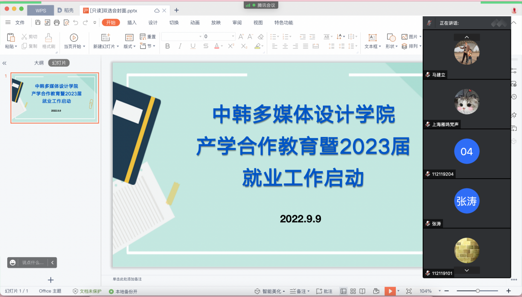The width and height of the screenshot is (522, 297).
Task: Select slide 1 thumbnail in panel
Action: pyautogui.click(x=55, y=98)
